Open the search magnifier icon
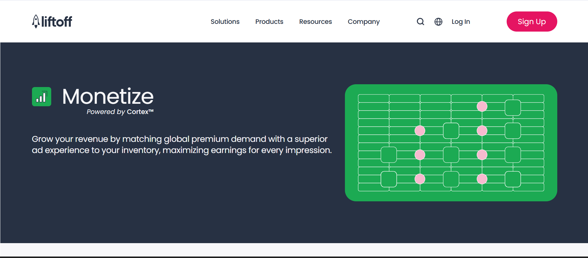The width and height of the screenshot is (588, 258). point(420,22)
